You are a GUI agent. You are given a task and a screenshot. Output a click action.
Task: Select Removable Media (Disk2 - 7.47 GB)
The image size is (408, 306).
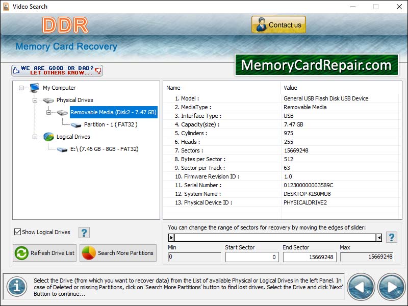(x=113, y=112)
